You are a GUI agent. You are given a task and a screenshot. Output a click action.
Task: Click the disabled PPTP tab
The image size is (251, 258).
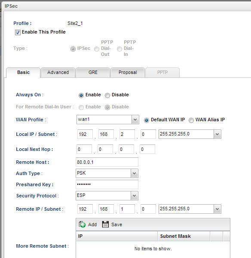click(162, 72)
